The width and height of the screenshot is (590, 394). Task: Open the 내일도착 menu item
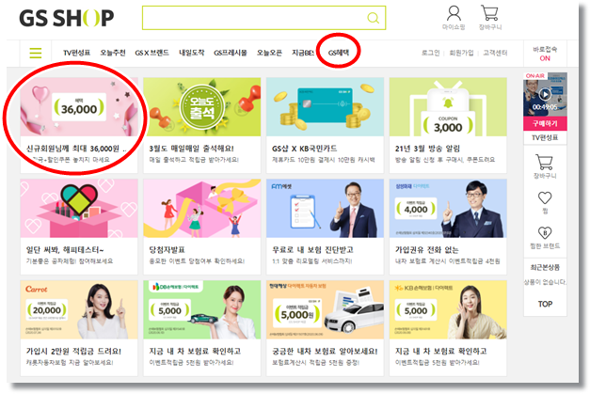point(192,53)
